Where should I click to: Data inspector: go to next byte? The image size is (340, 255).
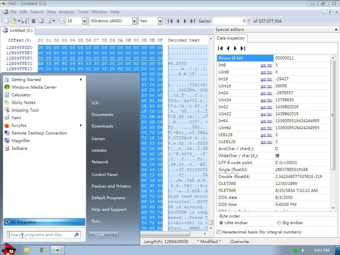pyautogui.click(x=235, y=48)
